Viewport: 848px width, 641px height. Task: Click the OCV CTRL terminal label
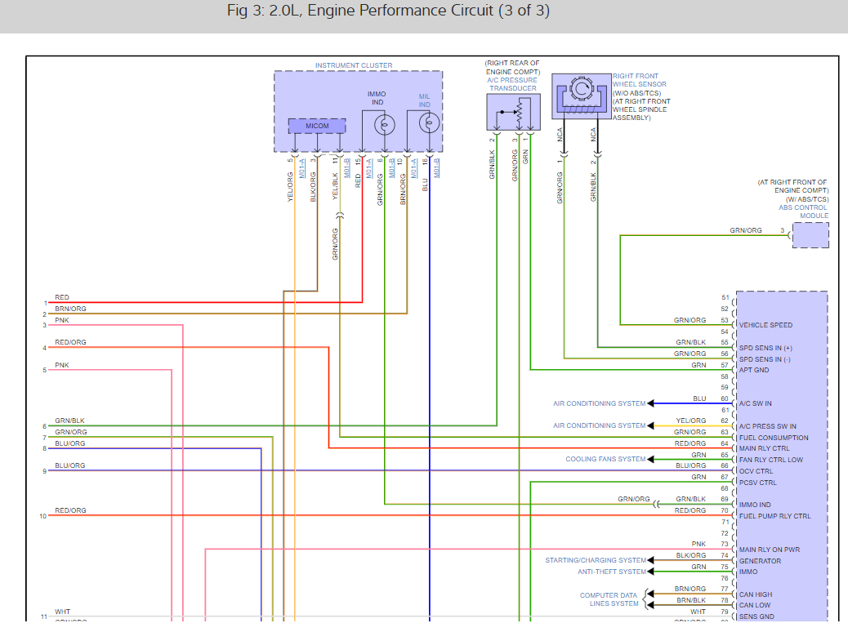(x=756, y=471)
